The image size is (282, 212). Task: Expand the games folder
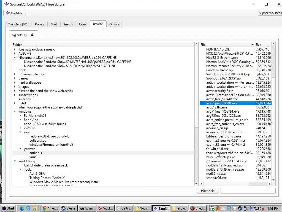click(15, 78)
